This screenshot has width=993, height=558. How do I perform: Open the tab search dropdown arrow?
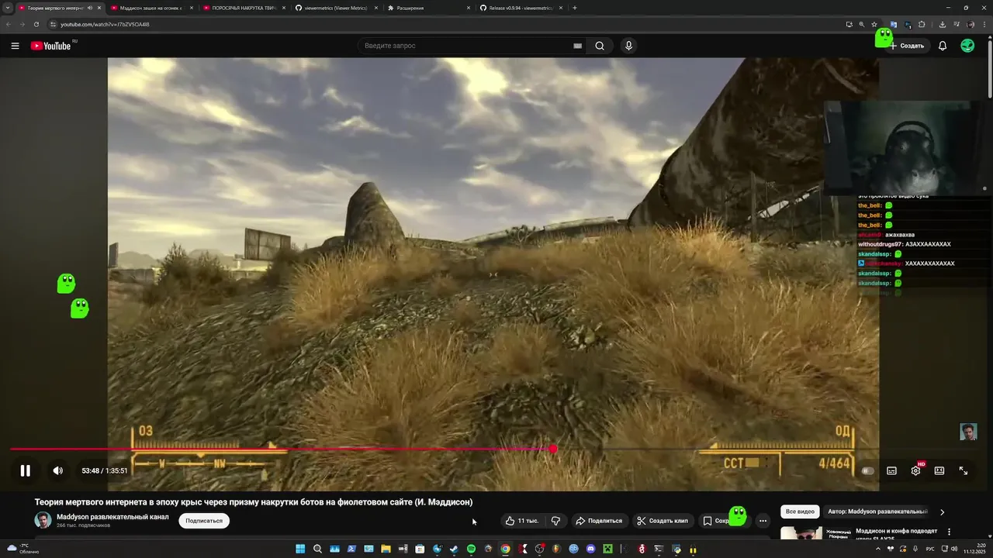[x=7, y=8]
